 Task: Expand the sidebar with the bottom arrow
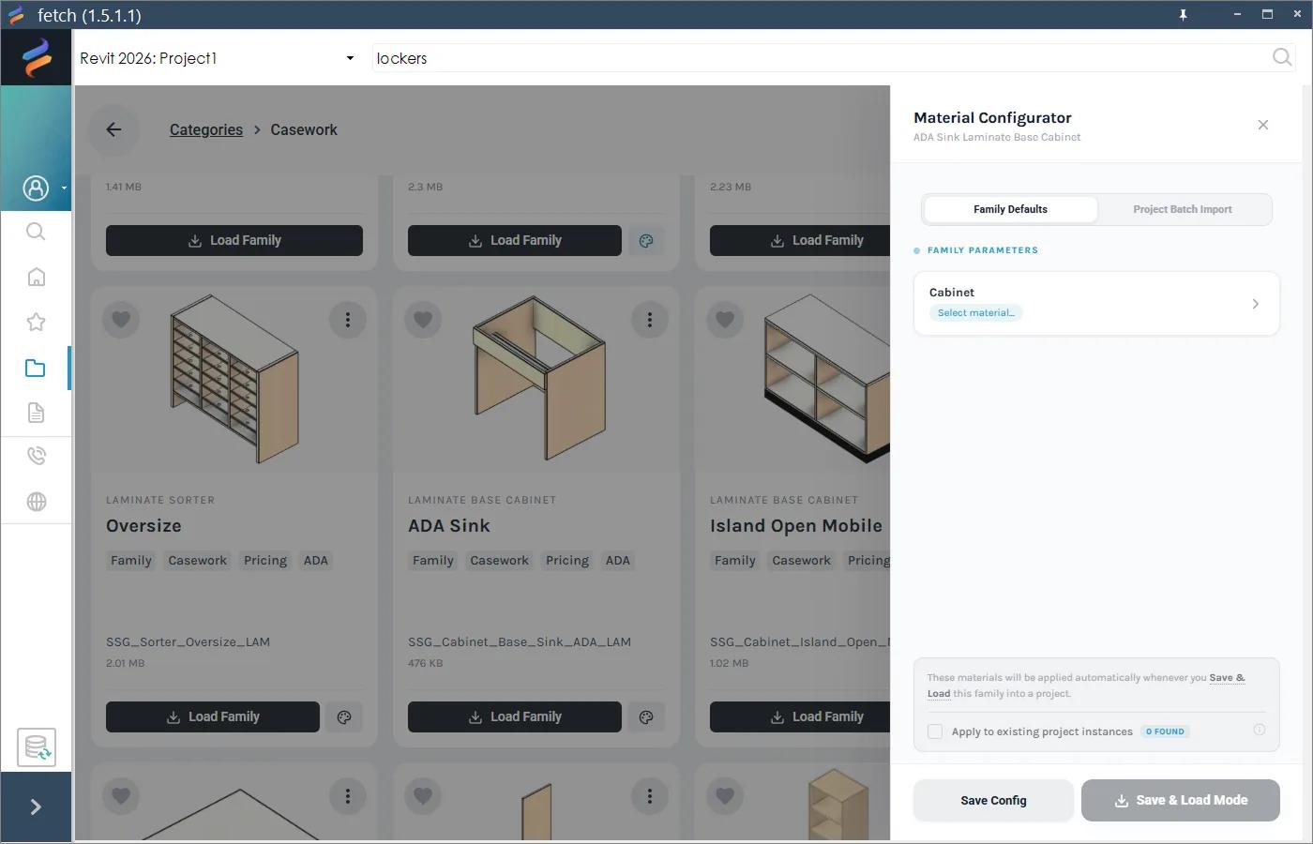tap(36, 806)
